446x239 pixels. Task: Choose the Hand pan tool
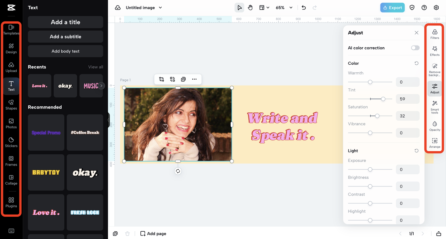[250, 8]
